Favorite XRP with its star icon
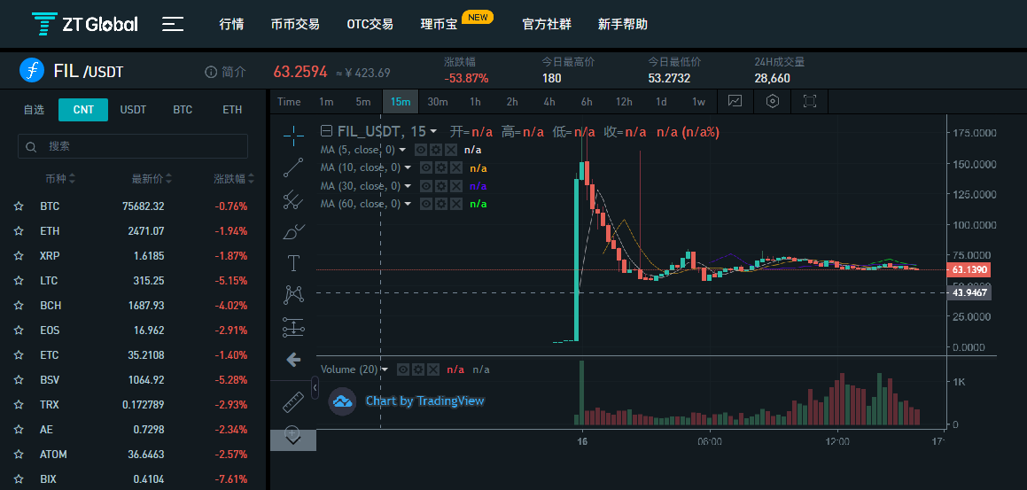This screenshot has height=490, width=1027. 19,255
